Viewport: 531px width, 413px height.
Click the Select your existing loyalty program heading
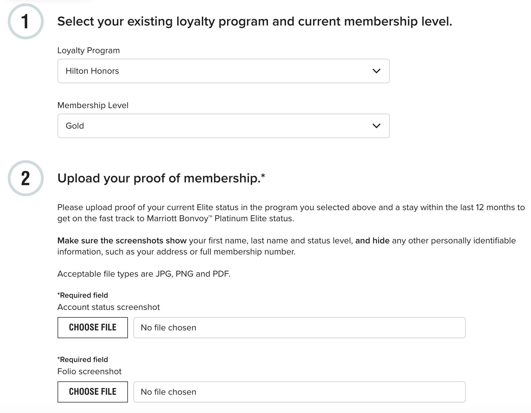click(x=255, y=21)
